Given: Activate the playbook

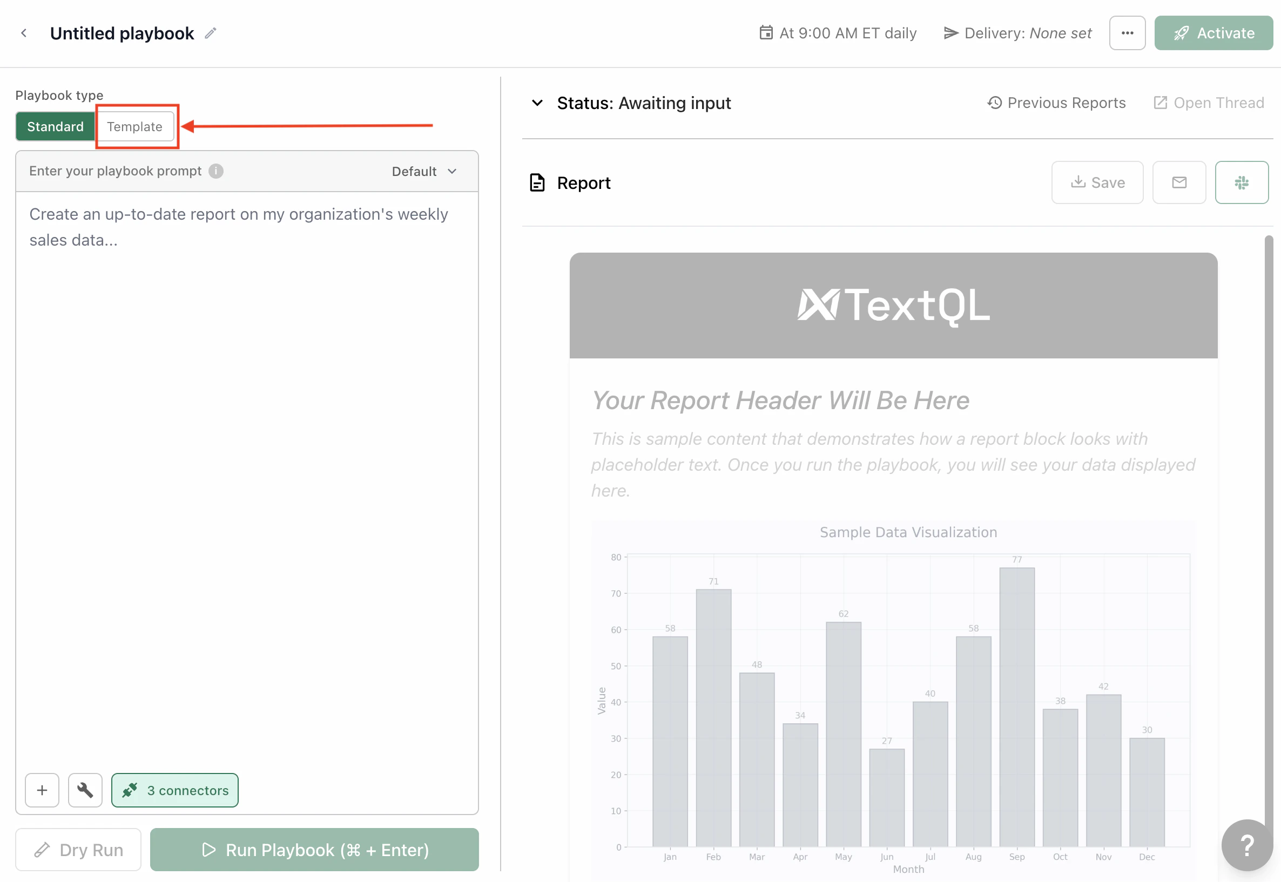Looking at the screenshot, I should (1214, 32).
